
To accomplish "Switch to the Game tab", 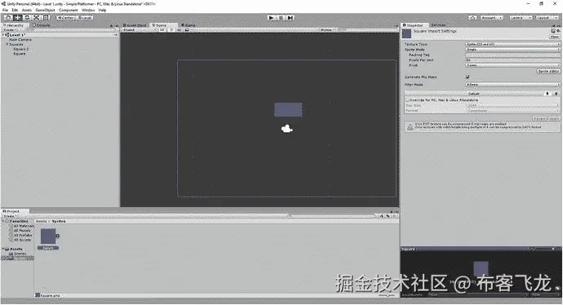I will pyautogui.click(x=188, y=25).
